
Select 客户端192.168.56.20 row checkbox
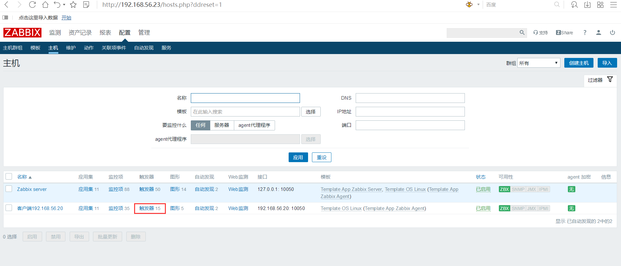point(9,208)
